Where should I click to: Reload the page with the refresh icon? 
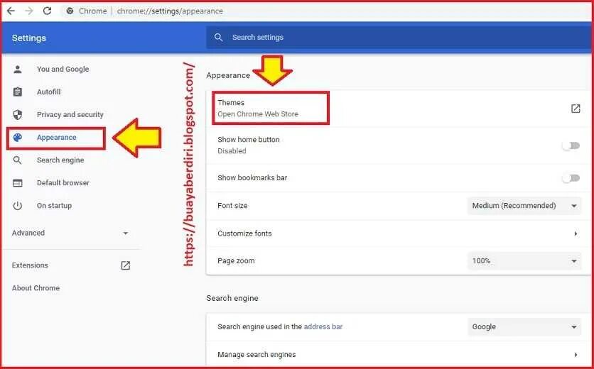point(47,11)
